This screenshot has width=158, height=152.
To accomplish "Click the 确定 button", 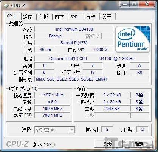I will pyautogui.click(x=139, y=144).
